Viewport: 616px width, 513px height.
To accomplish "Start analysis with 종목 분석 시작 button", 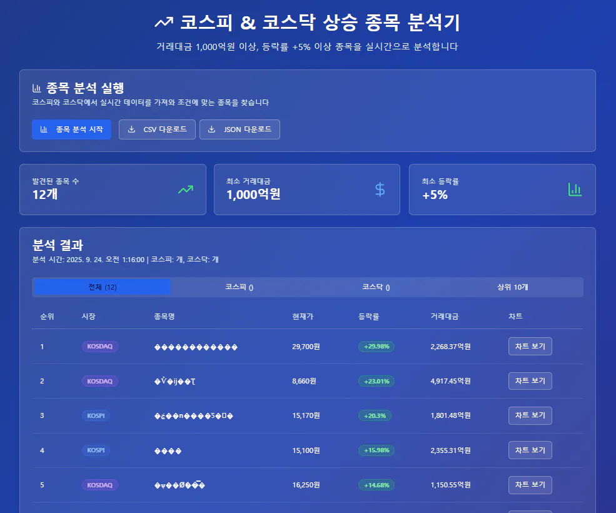I will 71,130.
